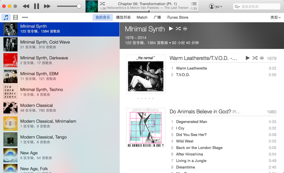Open Warm Leatherette album more options
Viewport: 284px width, 173px height.
262,58
